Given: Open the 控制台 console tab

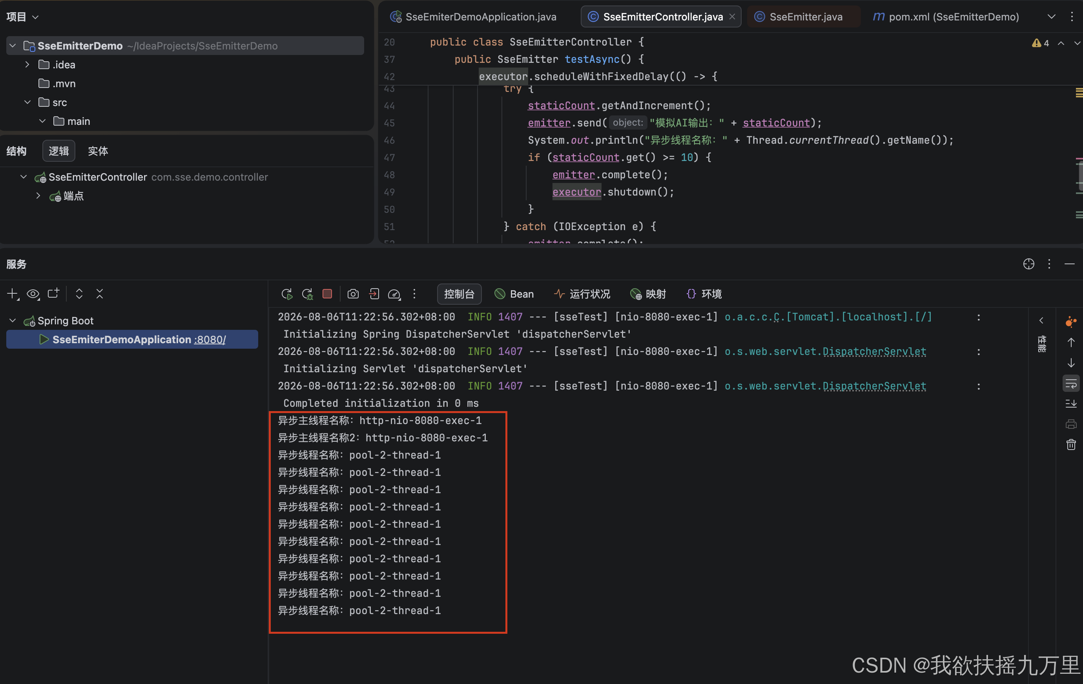Looking at the screenshot, I should point(459,294).
